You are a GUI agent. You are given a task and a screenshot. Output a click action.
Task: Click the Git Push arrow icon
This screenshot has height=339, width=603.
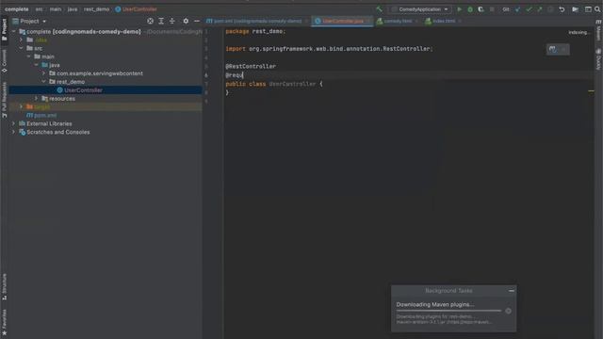point(540,9)
